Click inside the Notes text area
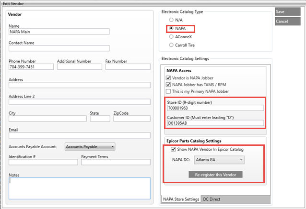 coord(80,188)
